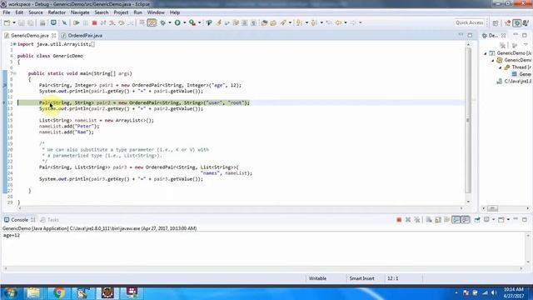This screenshot has width=533, height=300.
Task: Click the 'age=12' console output line
Action: (x=12, y=235)
